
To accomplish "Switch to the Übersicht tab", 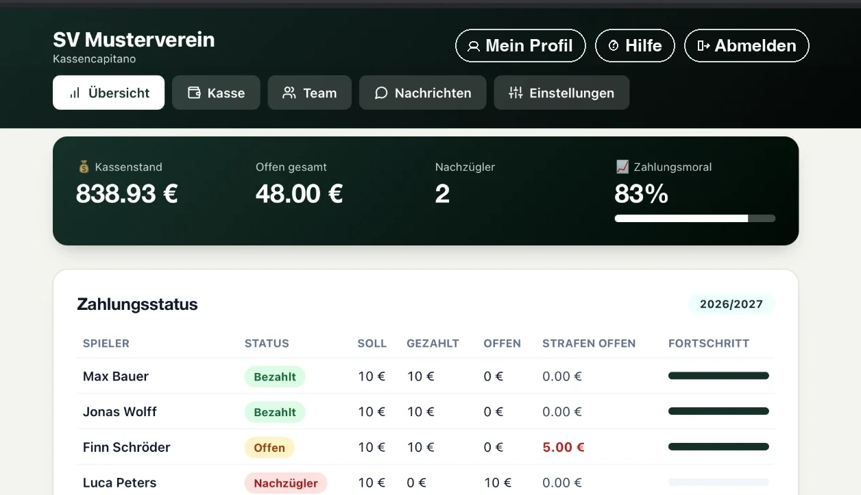I will pos(108,93).
